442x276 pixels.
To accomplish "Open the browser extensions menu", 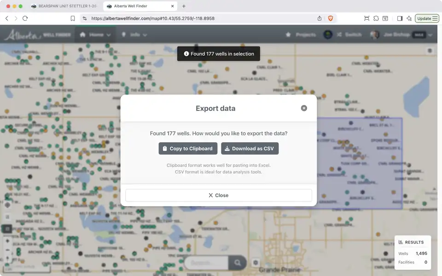I will pos(376,18).
